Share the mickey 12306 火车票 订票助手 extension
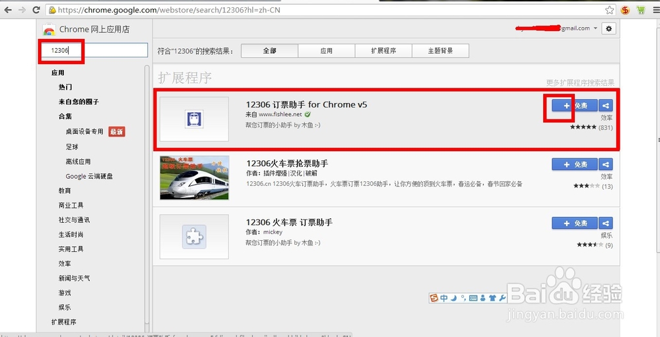The height and width of the screenshot is (337, 660). pos(606,224)
